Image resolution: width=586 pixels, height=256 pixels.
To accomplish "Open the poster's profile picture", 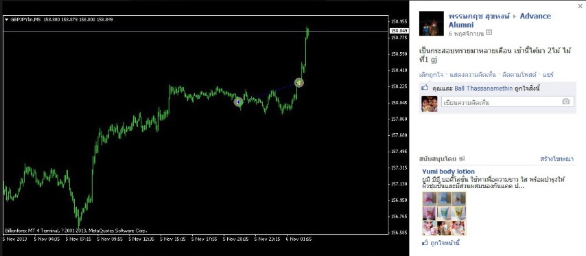I will [x=432, y=23].
